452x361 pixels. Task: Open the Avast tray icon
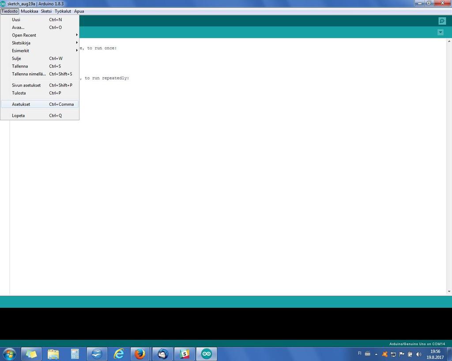point(384,354)
